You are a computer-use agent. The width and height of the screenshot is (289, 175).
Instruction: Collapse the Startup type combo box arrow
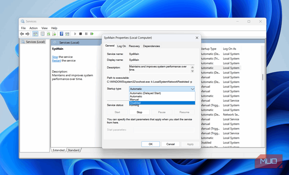click(192, 89)
